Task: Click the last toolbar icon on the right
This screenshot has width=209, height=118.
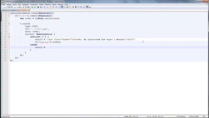Action: pyautogui.click(x=90, y=7)
